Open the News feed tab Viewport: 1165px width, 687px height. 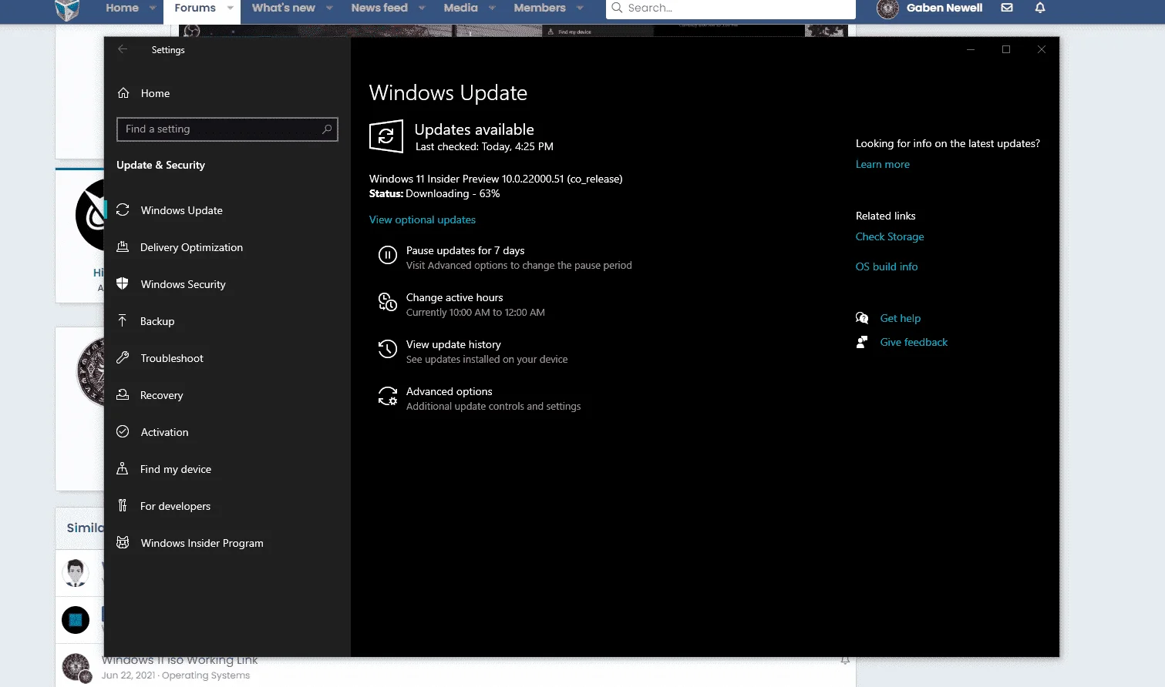pyautogui.click(x=379, y=8)
